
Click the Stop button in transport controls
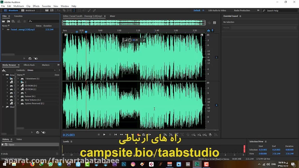tap(99, 135)
